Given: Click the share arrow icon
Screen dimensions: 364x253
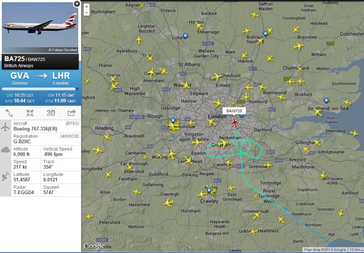Looking at the screenshot, I should (71, 113).
